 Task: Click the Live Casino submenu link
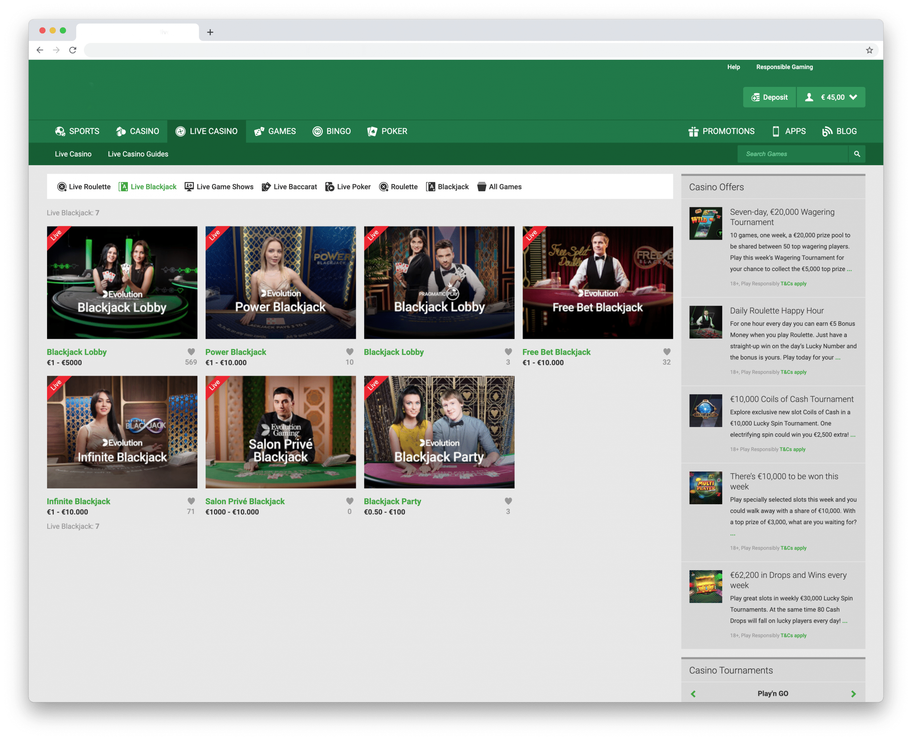coord(73,154)
